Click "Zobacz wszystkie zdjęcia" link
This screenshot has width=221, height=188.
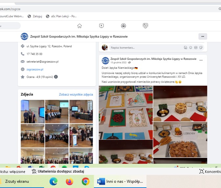(x=76, y=94)
